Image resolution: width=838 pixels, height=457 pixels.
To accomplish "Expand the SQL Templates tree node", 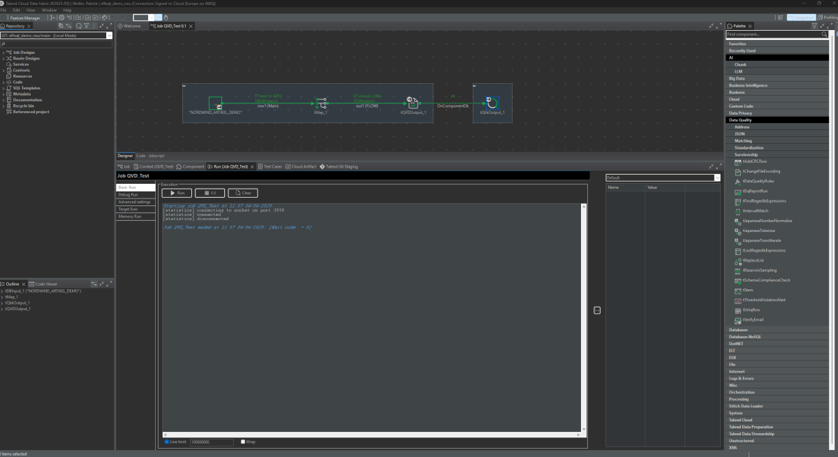I will [x=3, y=88].
